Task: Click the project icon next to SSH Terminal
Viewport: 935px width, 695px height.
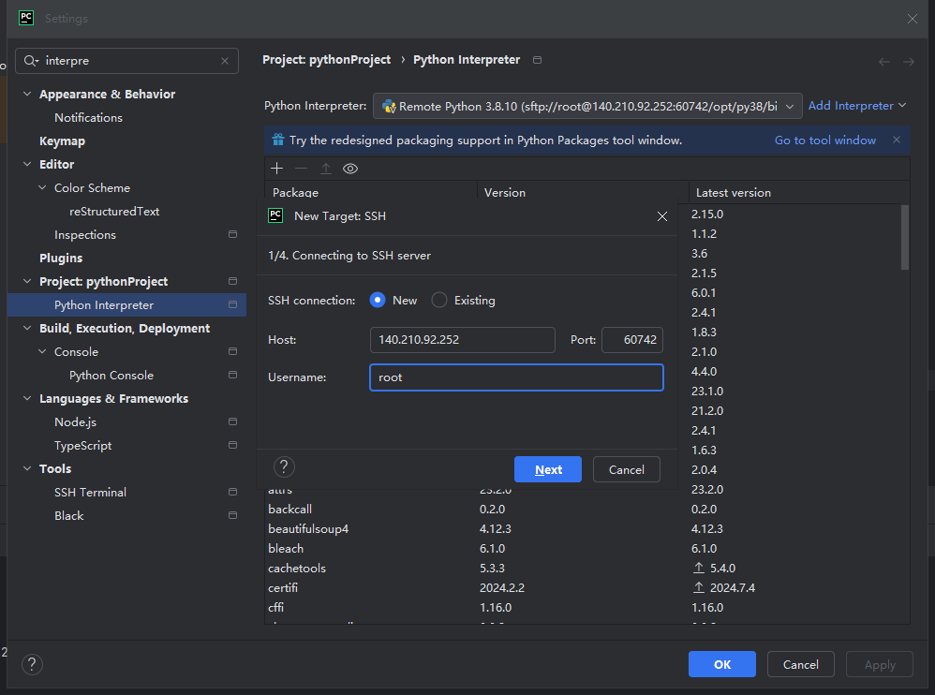Action: (x=232, y=492)
